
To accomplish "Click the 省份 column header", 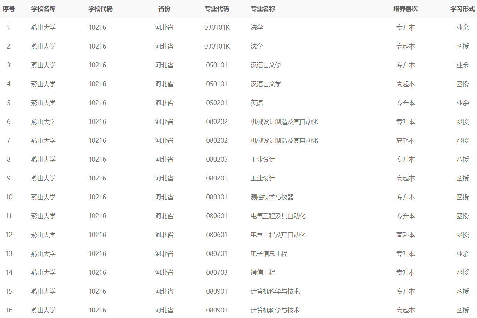I will click(164, 9).
